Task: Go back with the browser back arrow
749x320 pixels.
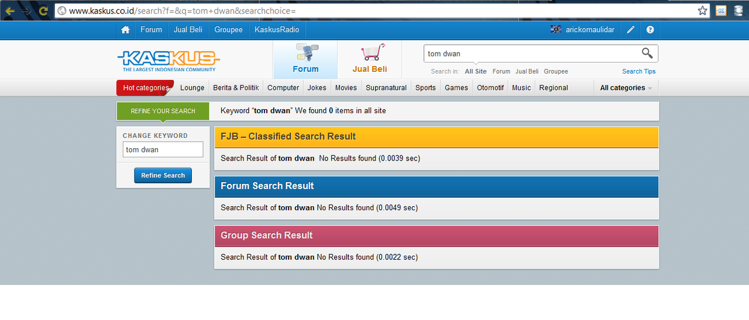Action: click(x=10, y=11)
